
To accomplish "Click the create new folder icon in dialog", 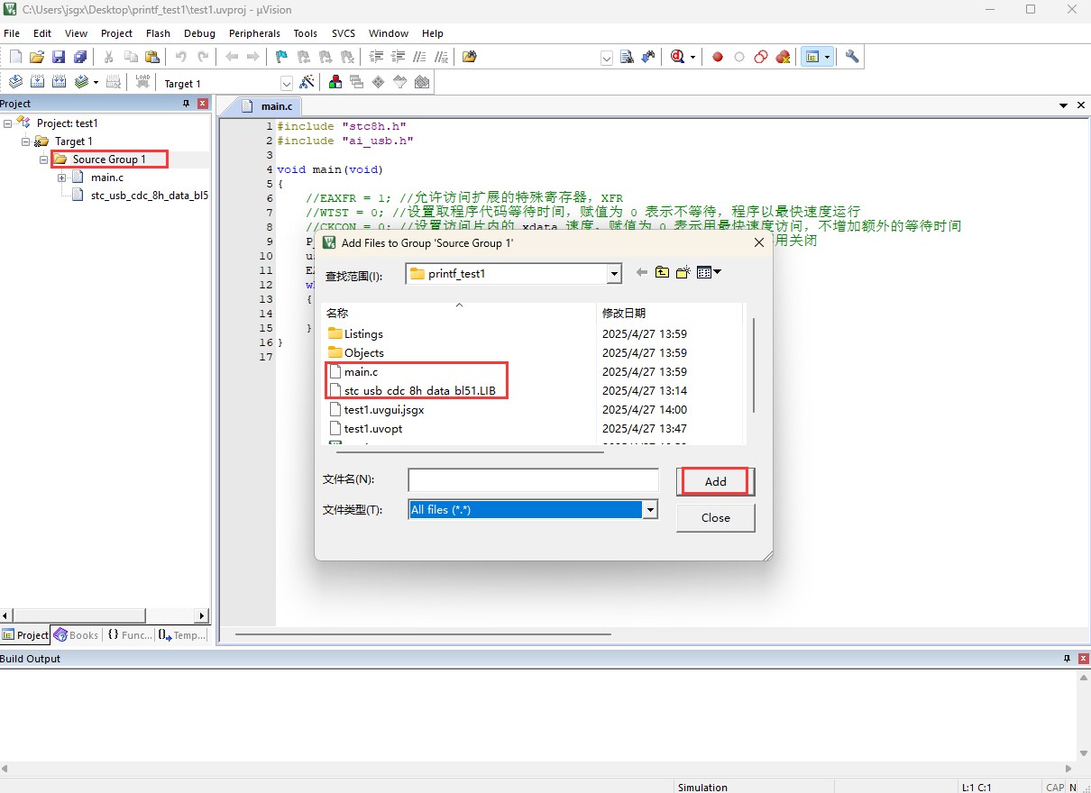I will (683, 272).
